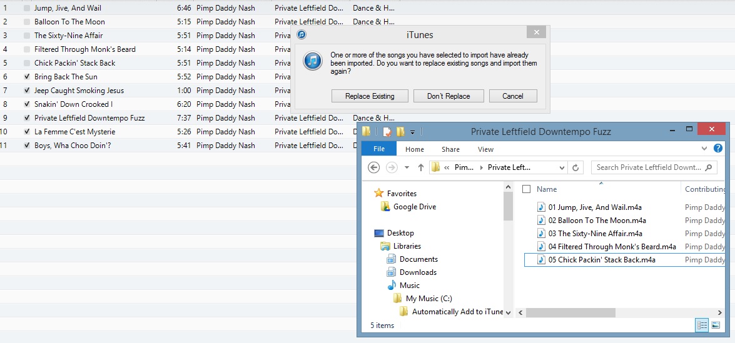Toggle the select-all checkbox beside Name column
Image resolution: width=735 pixels, height=343 pixels.
527,189
